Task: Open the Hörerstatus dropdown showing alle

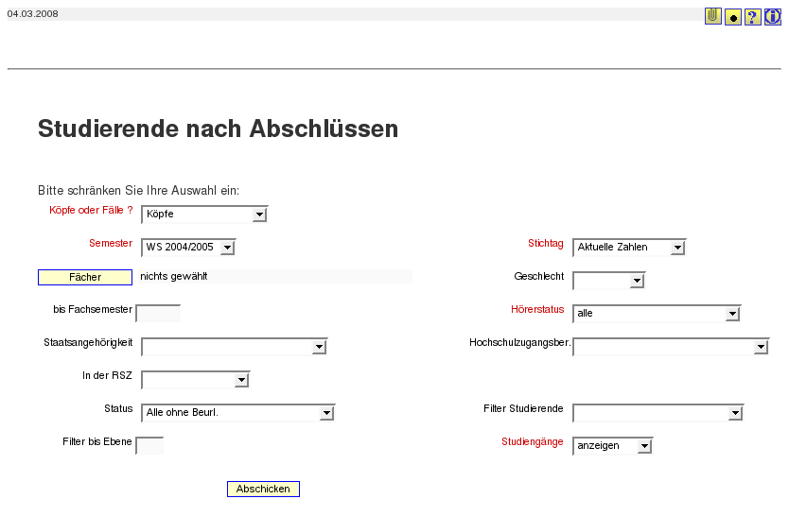Action: 657,314
